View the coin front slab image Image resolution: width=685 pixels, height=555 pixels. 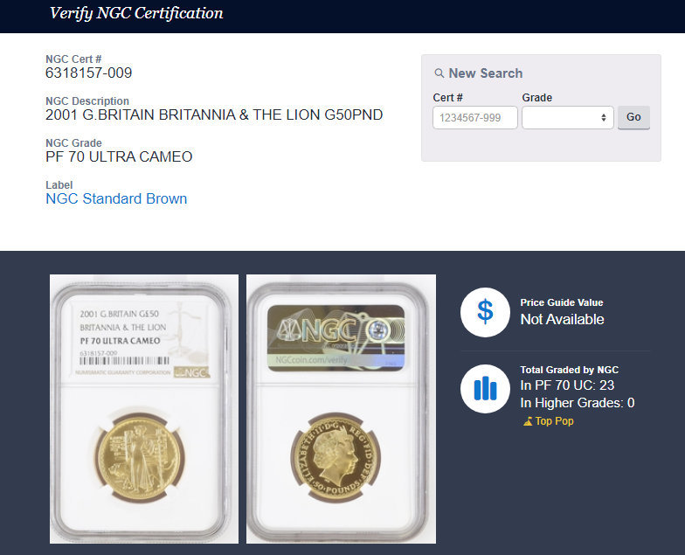pyautogui.click(x=144, y=409)
